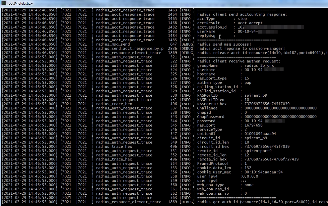Click the spirent_p9 value beside NASPortID
Screen dimensions: 328x206
[x=256, y=95]
